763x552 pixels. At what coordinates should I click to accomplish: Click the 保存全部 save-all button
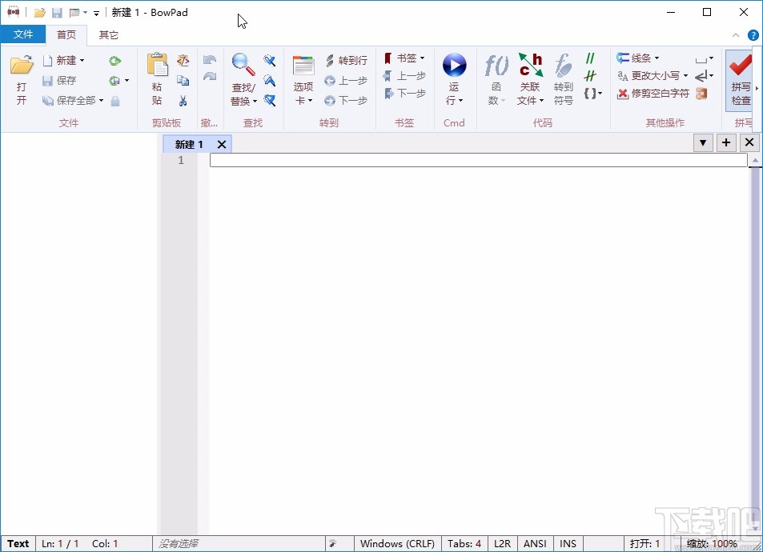click(68, 100)
